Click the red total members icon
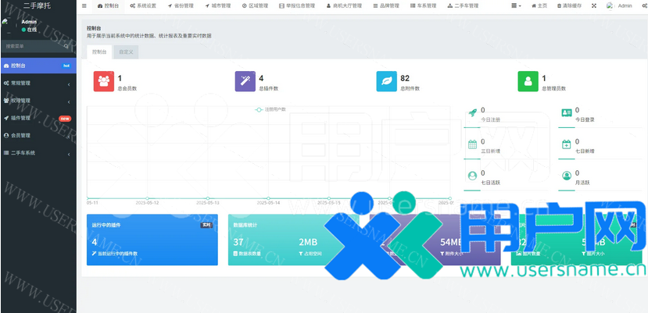This screenshot has height=313, width=648. click(x=103, y=81)
